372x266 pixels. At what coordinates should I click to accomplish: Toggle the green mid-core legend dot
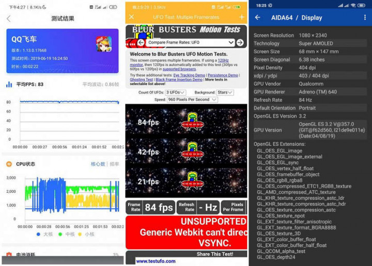(x=60, y=234)
